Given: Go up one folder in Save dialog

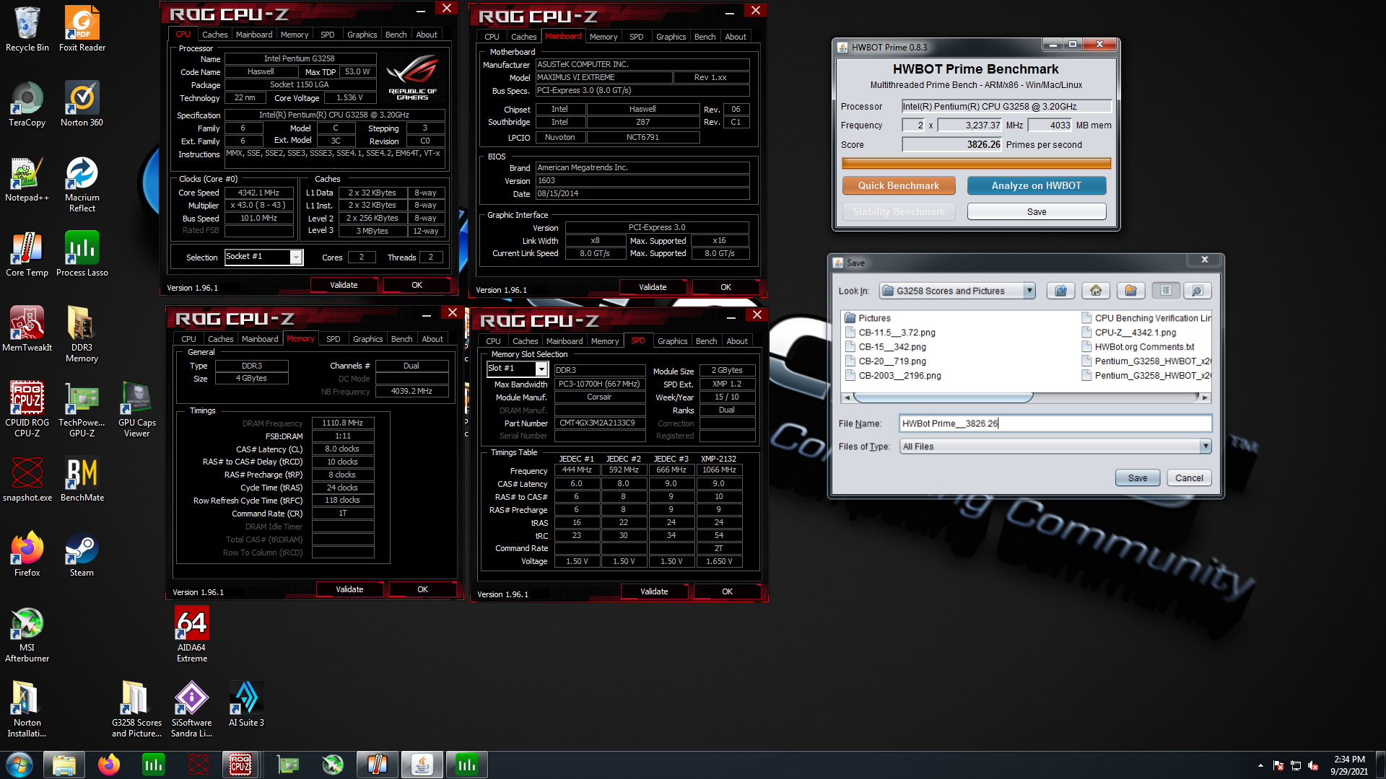Looking at the screenshot, I should 1060,291.
